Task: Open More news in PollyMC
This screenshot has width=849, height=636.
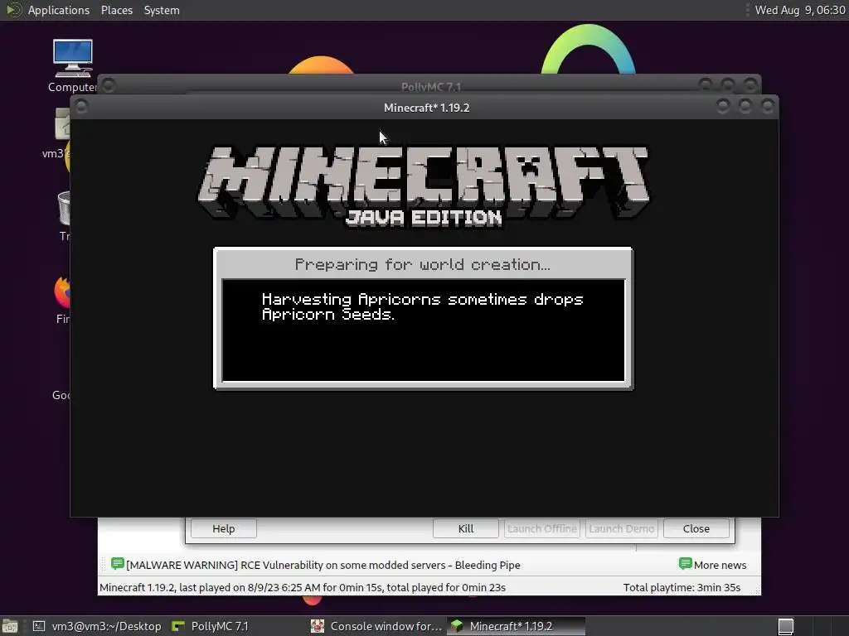Action: point(720,565)
